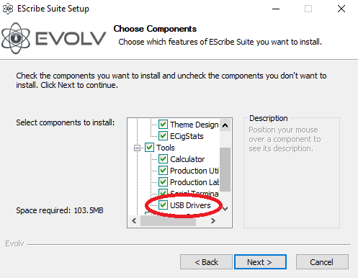Return to the previous page with Back
Image resolution: width=358 pixels, height=278 pixels.
click(206, 262)
